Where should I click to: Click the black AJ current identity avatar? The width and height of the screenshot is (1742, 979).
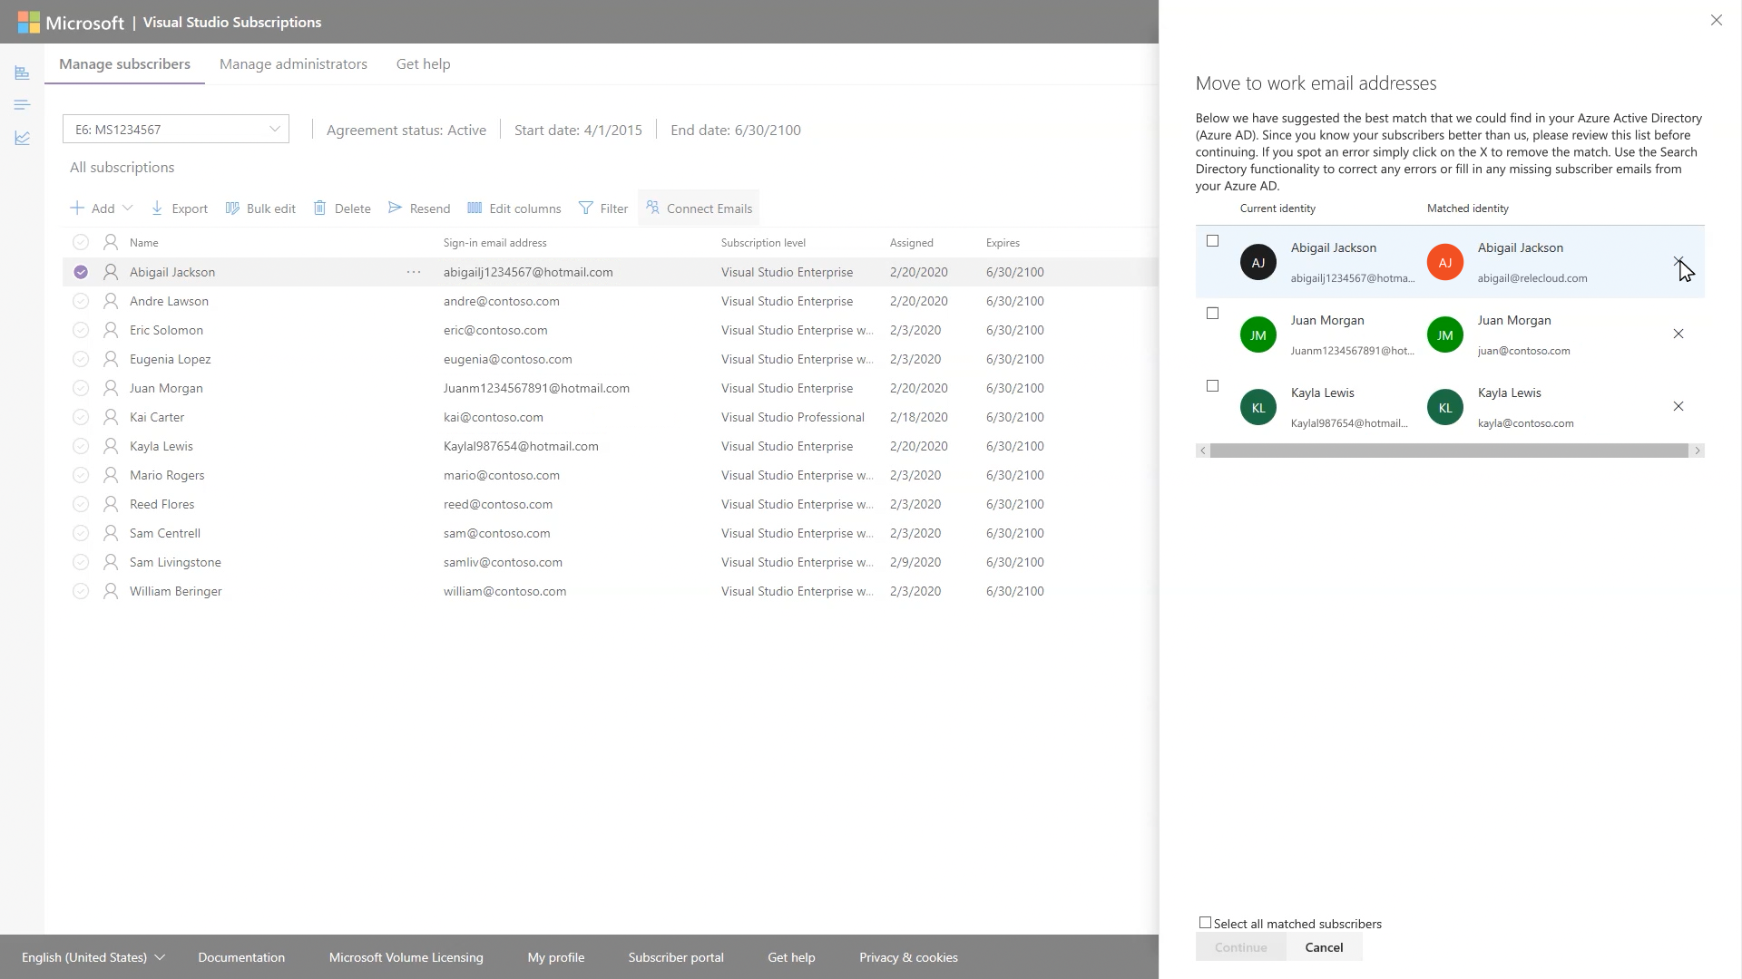pos(1258,262)
